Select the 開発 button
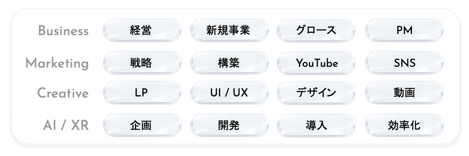Screen dimensions: 469x156 pos(229,125)
